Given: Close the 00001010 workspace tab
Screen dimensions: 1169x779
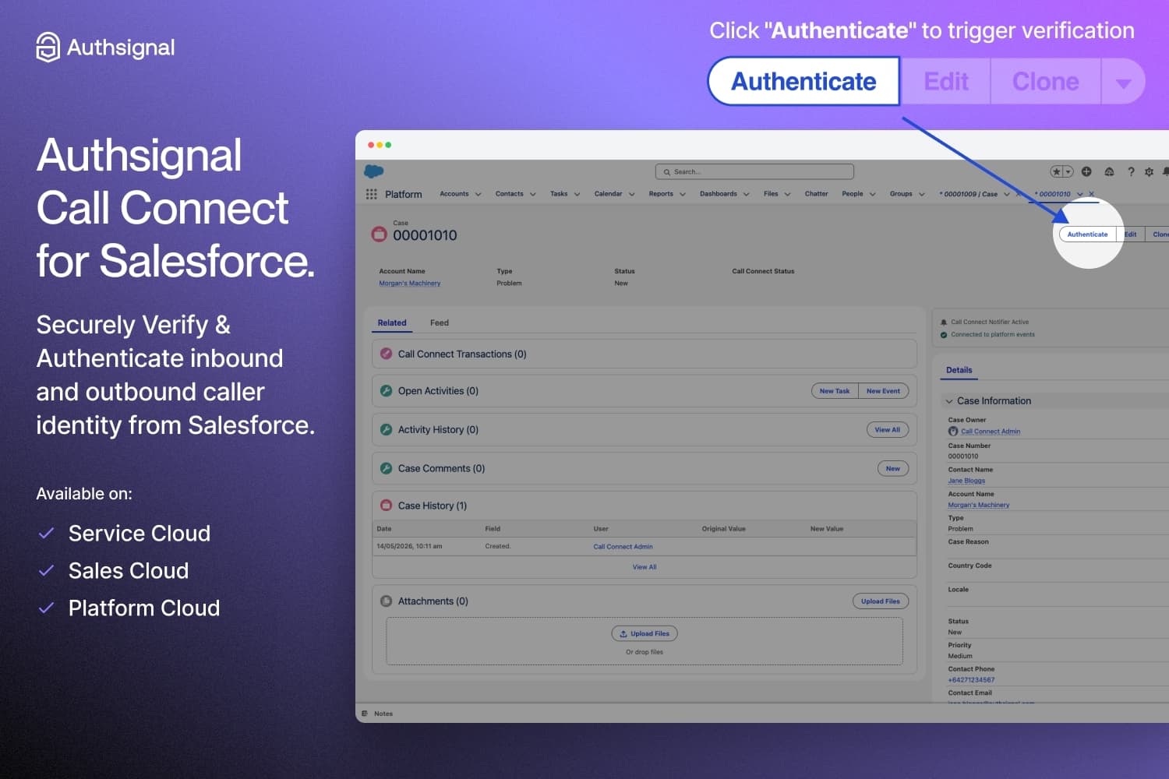Looking at the screenshot, I should pyautogui.click(x=1091, y=194).
